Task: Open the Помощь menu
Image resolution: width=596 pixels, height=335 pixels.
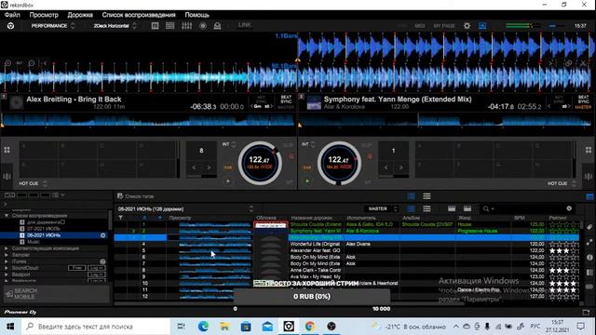Action: tap(196, 15)
